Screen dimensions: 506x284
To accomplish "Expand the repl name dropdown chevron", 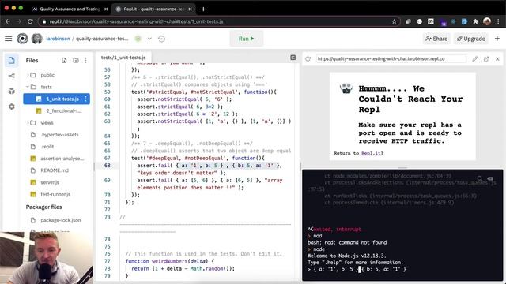I will 149,39.
